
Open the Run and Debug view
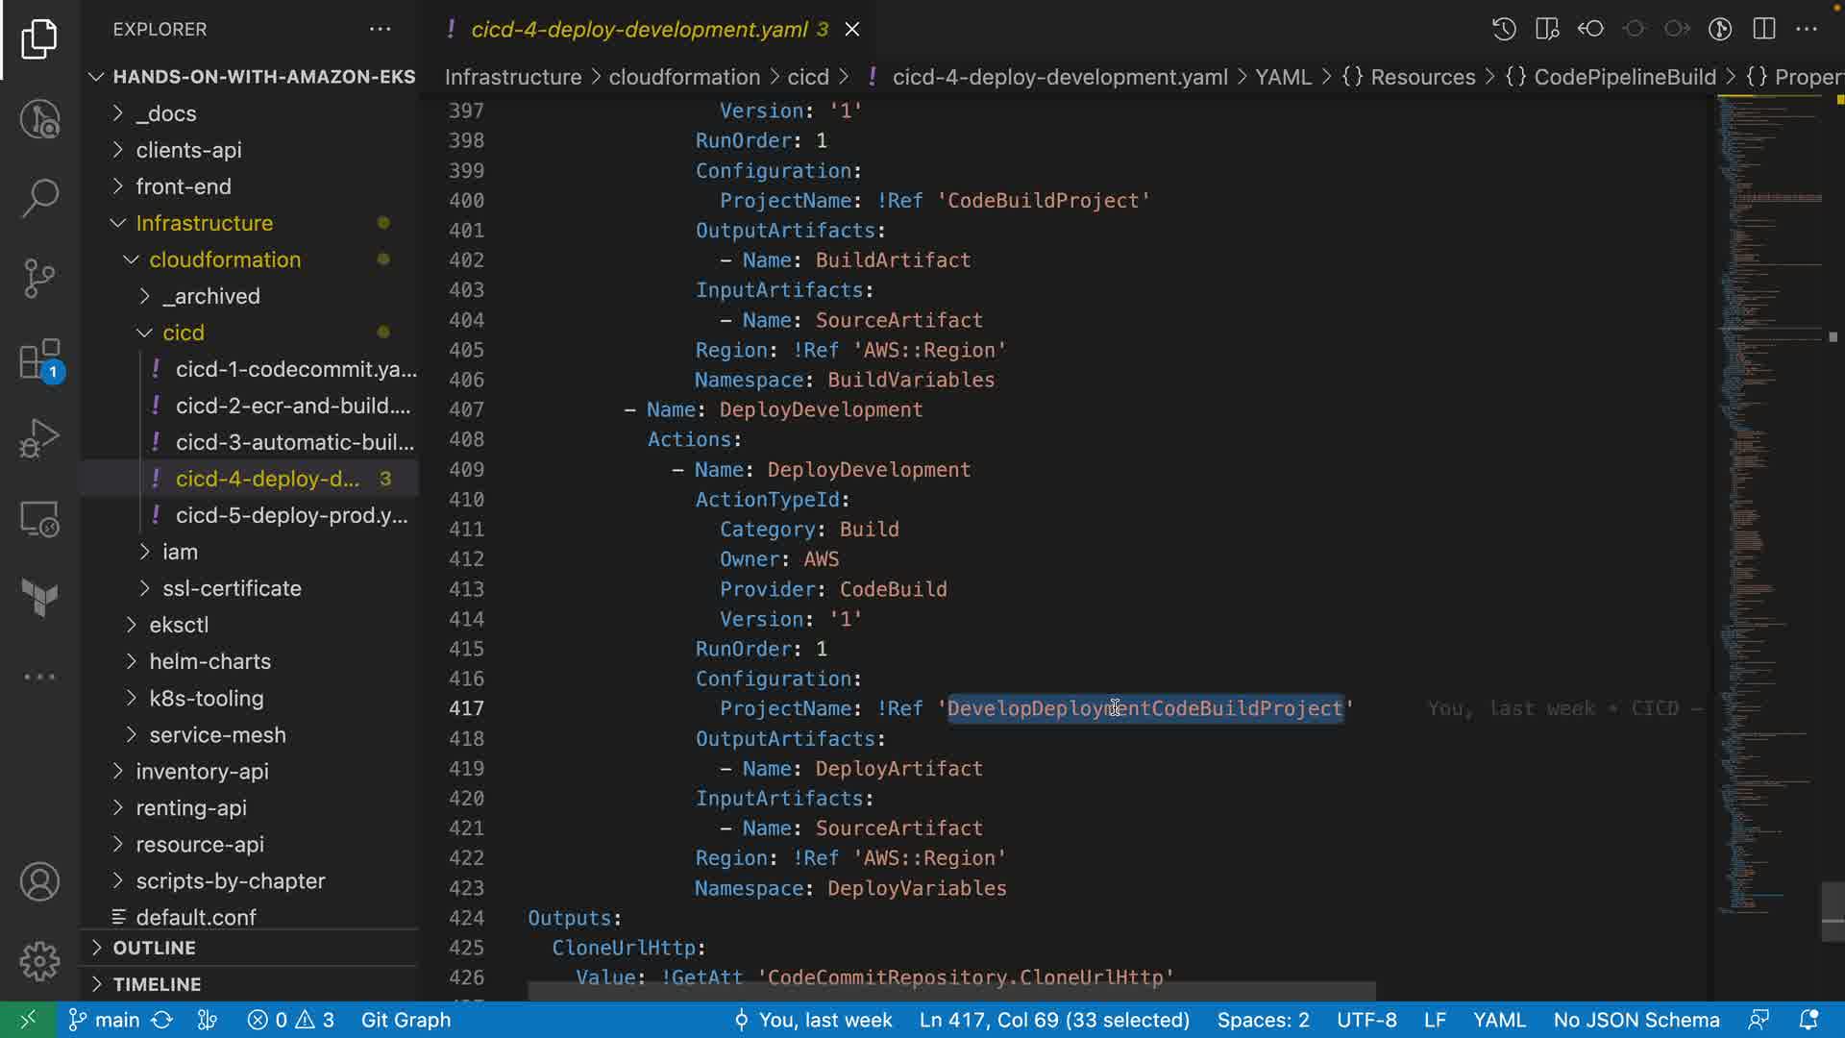pyautogui.click(x=39, y=439)
